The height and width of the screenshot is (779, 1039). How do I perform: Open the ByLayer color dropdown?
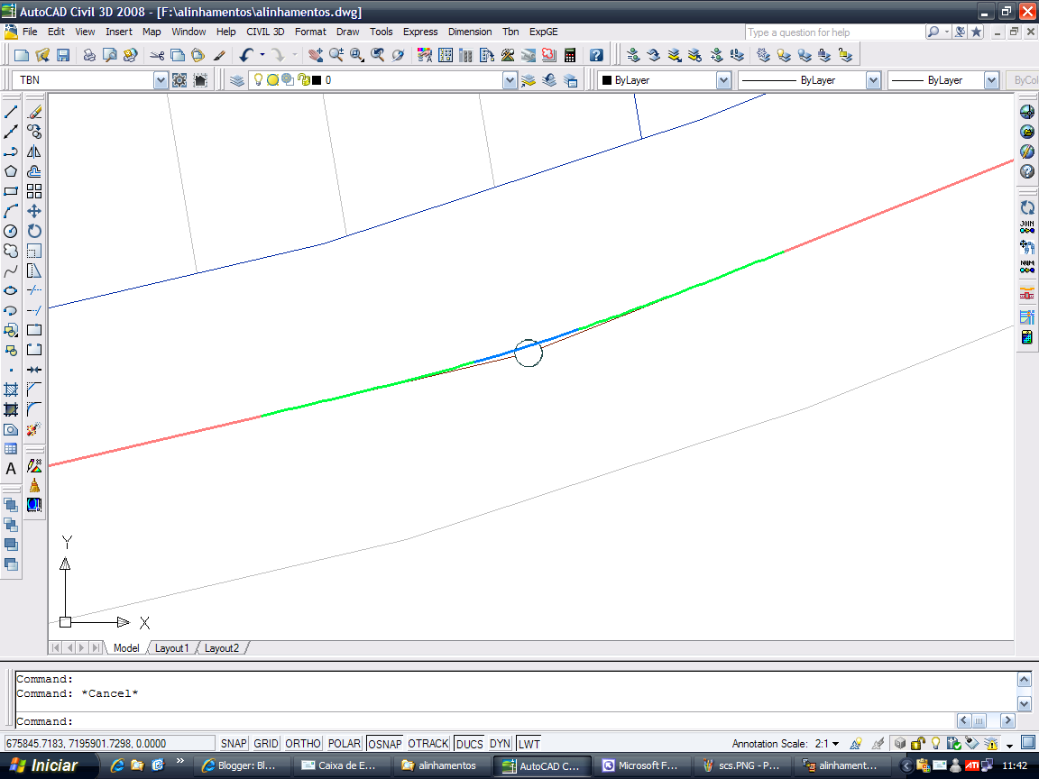723,80
